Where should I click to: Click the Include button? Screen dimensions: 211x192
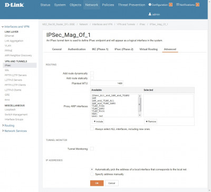(98, 122)
